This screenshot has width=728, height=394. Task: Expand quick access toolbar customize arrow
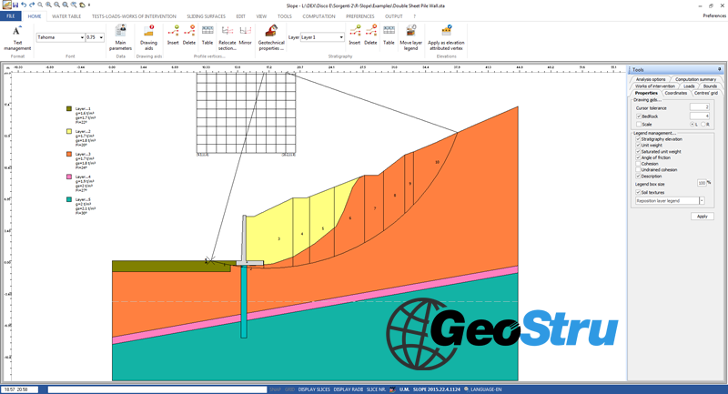tap(89, 5)
